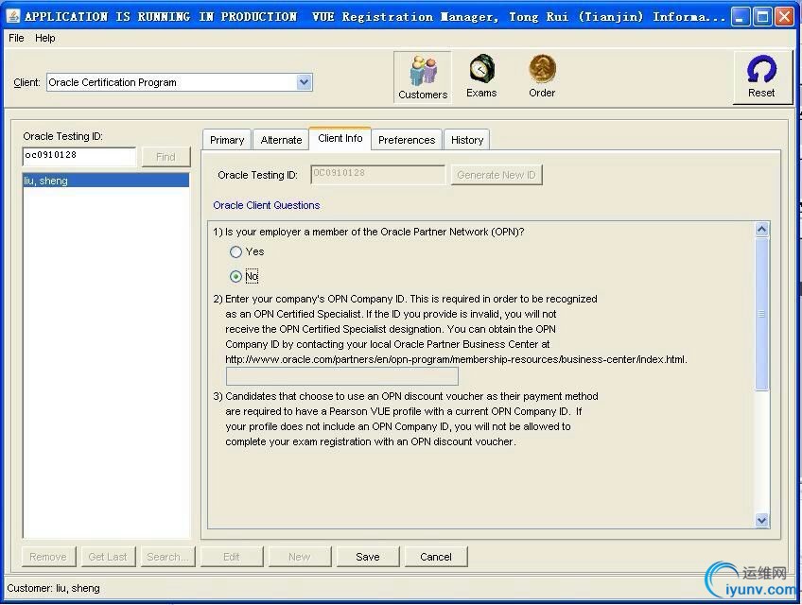Minimize the VUE Registration Manager window

pos(740,17)
